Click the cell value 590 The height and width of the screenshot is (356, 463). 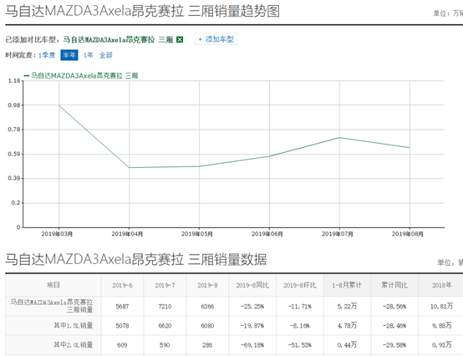click(165, 345)
